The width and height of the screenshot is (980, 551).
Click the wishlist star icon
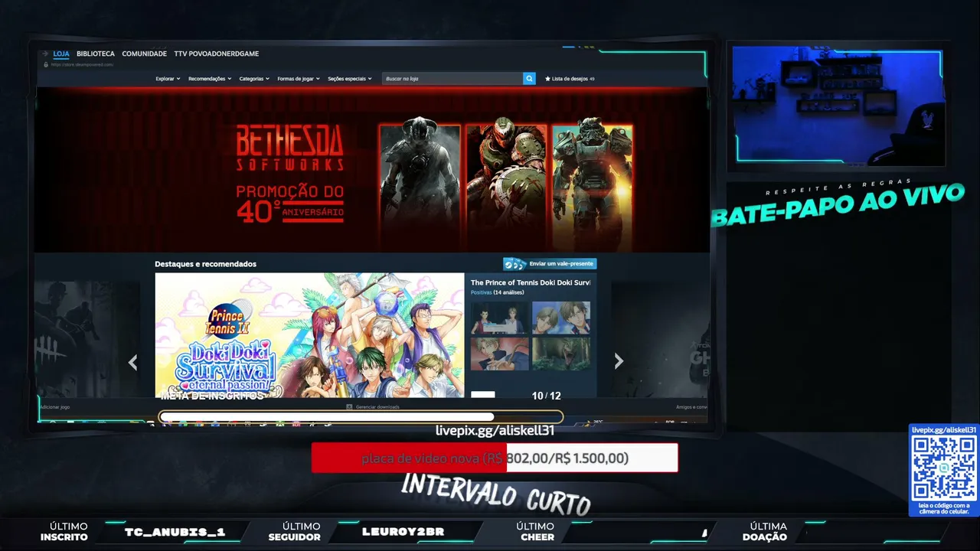click(547, 79)
